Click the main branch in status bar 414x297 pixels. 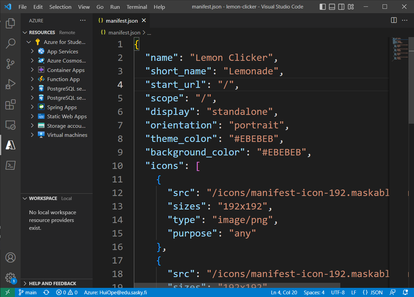(x=27, y=293)
